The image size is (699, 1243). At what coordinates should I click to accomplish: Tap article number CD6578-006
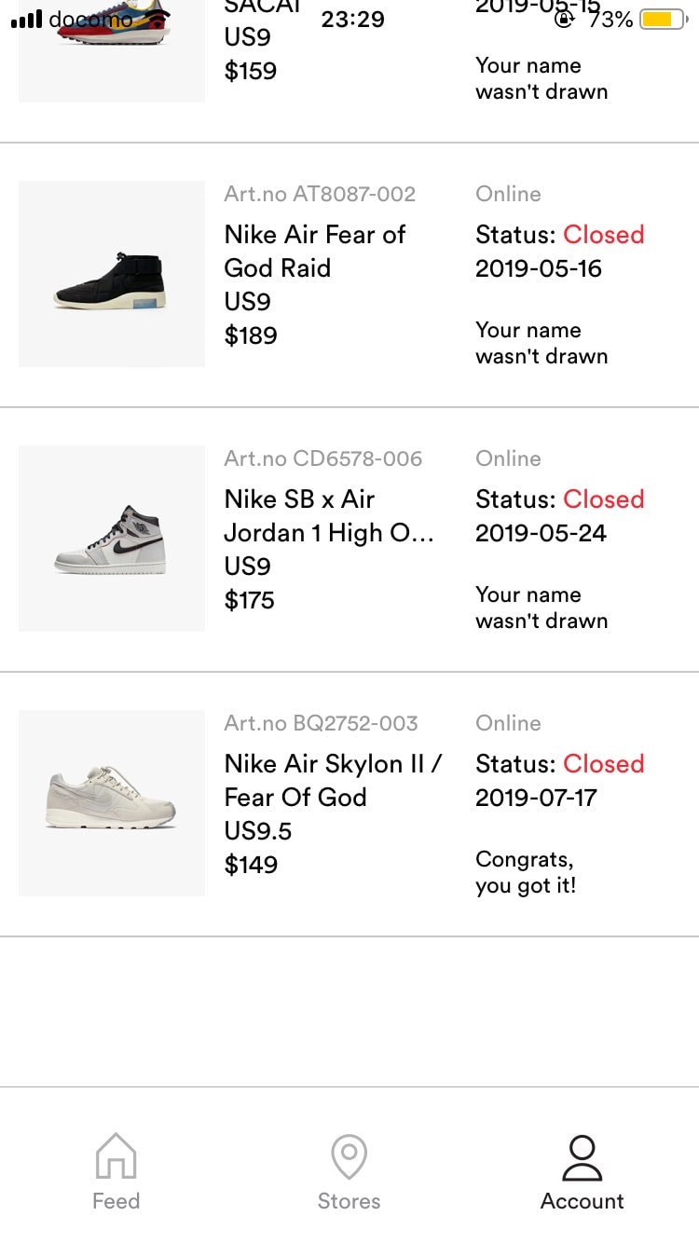[322, 458]
